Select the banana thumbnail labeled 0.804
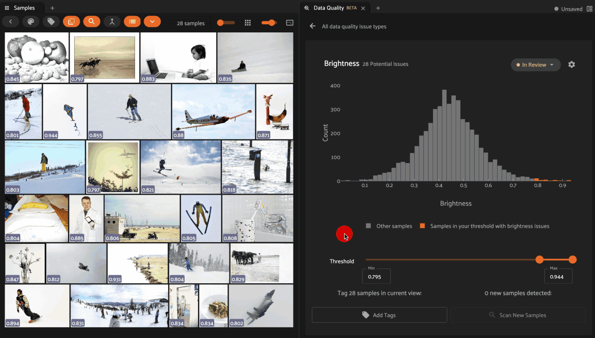The width and height of the screenshot is (595, 338). click(37, 218)
